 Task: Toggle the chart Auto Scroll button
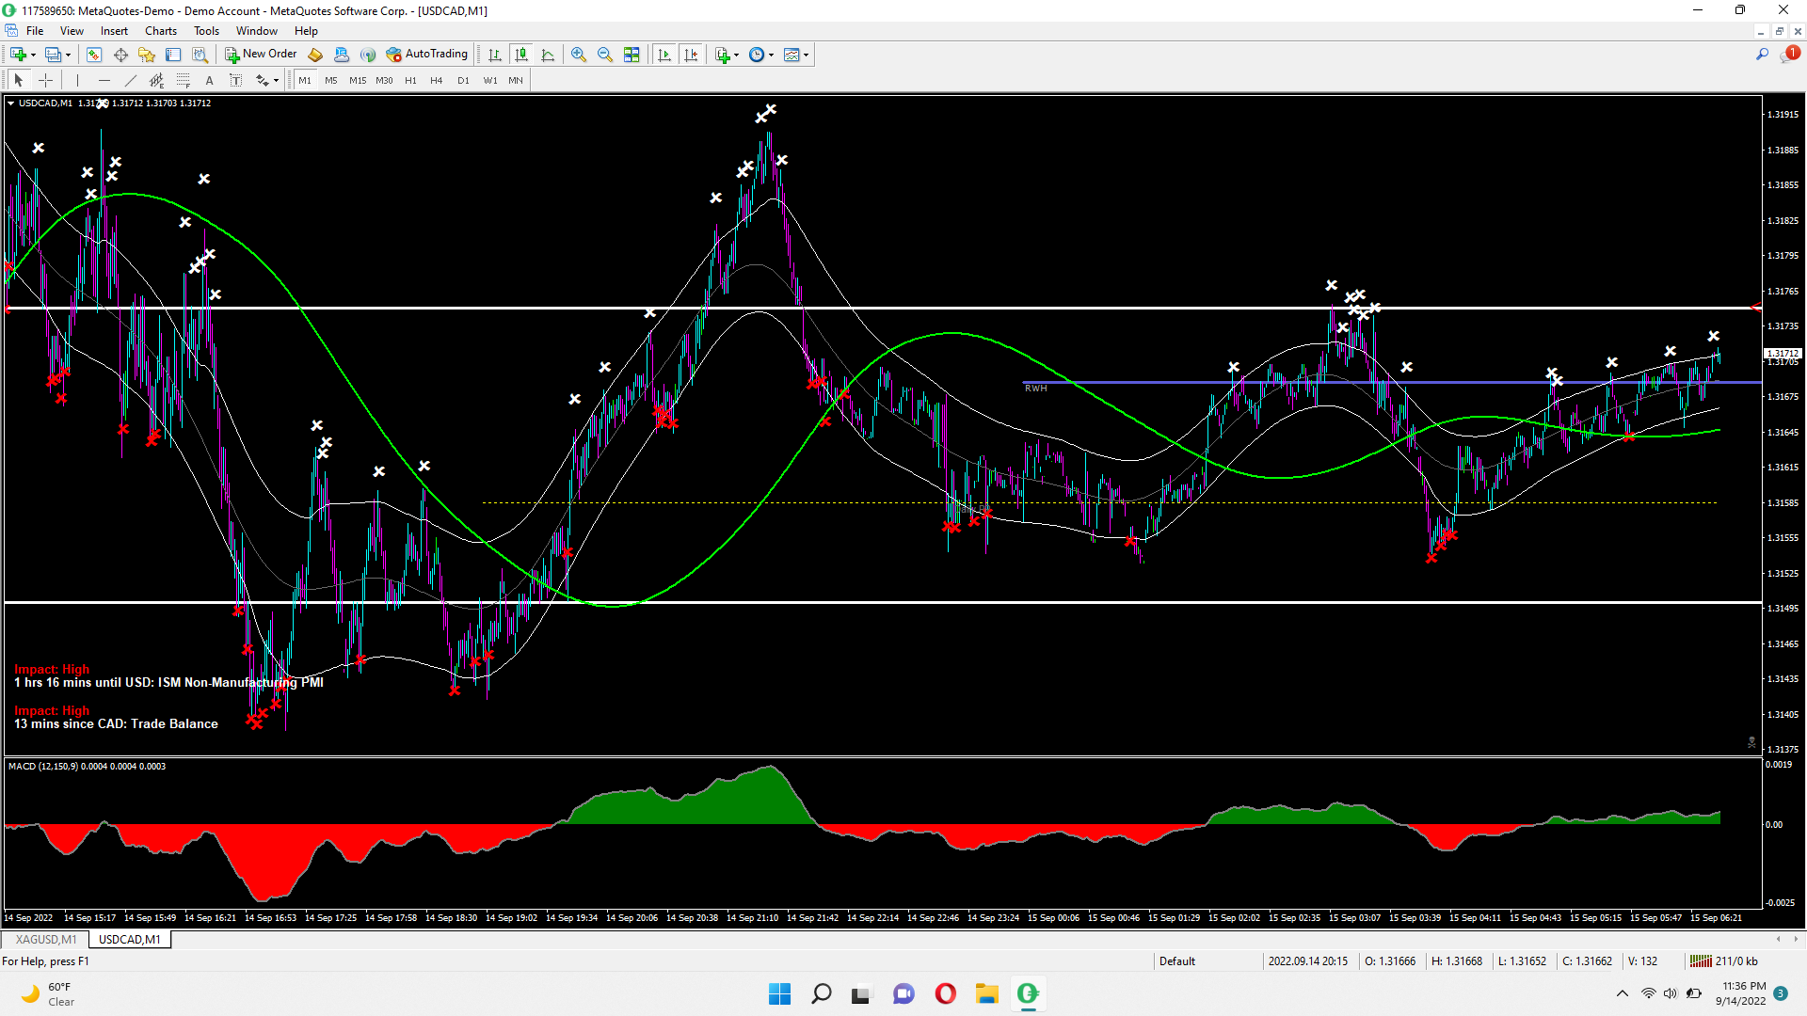click(x=664, y=55)
